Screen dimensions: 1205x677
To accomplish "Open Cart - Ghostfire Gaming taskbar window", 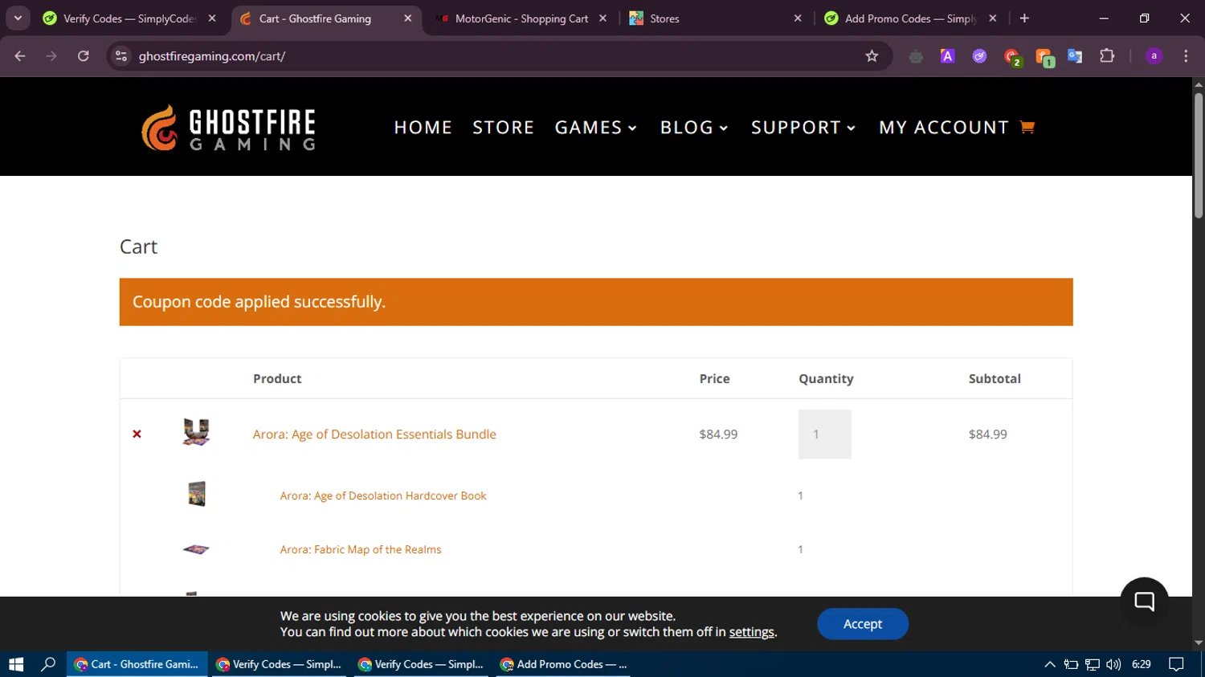I will click(137, 664).
